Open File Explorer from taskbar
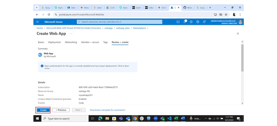 click(x=107, y=119)
